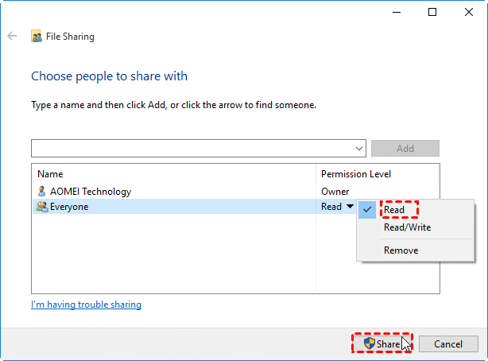488x361 pixels.
Task: Select Remove from the permission menu
Action: (x=401, y=250)
